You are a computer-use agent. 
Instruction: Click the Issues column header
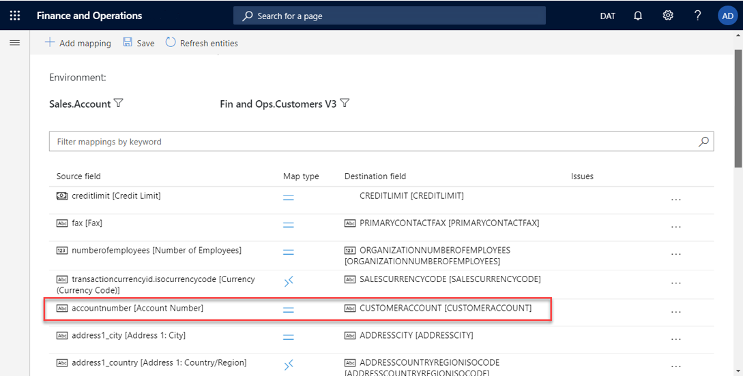[x=582, y=176]
